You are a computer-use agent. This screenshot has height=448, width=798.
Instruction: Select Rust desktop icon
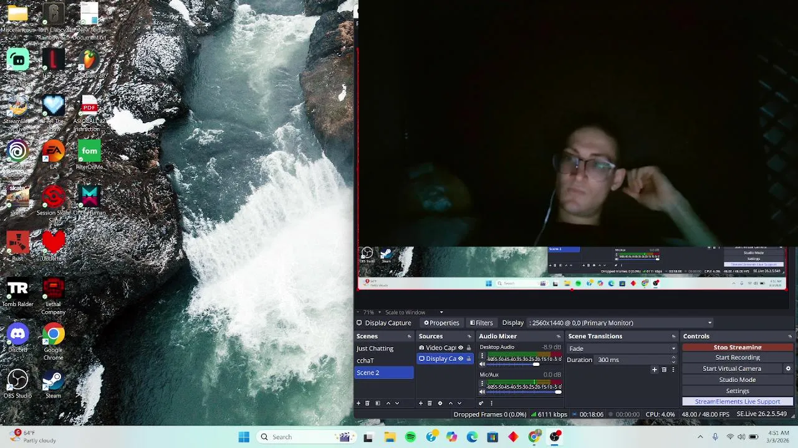tap(17, 246)
